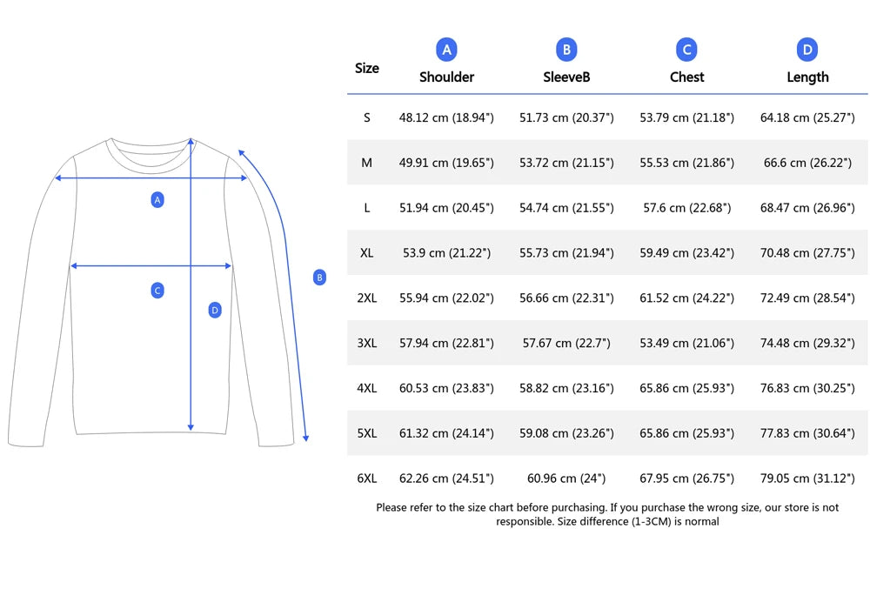870x609 pixels.
Task: Click the blue A badge above Shoulder heading
Action: (446, 50)
